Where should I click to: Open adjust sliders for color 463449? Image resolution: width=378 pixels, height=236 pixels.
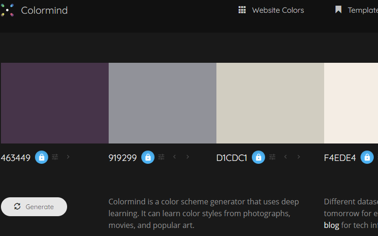point(55,157)
